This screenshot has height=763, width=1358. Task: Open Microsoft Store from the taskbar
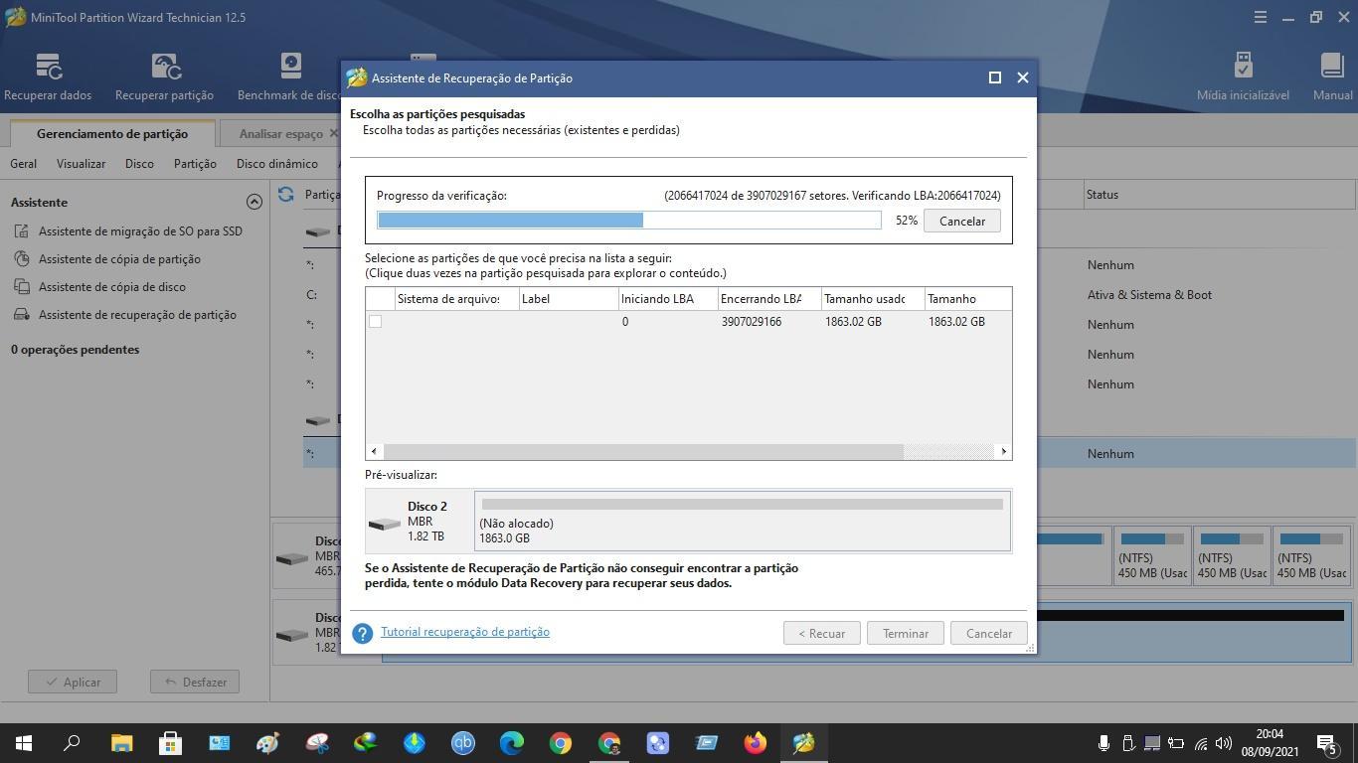tap(170, 743)
